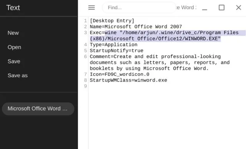Click the StartupWMClass=winword.exe line

pos(128,80)
